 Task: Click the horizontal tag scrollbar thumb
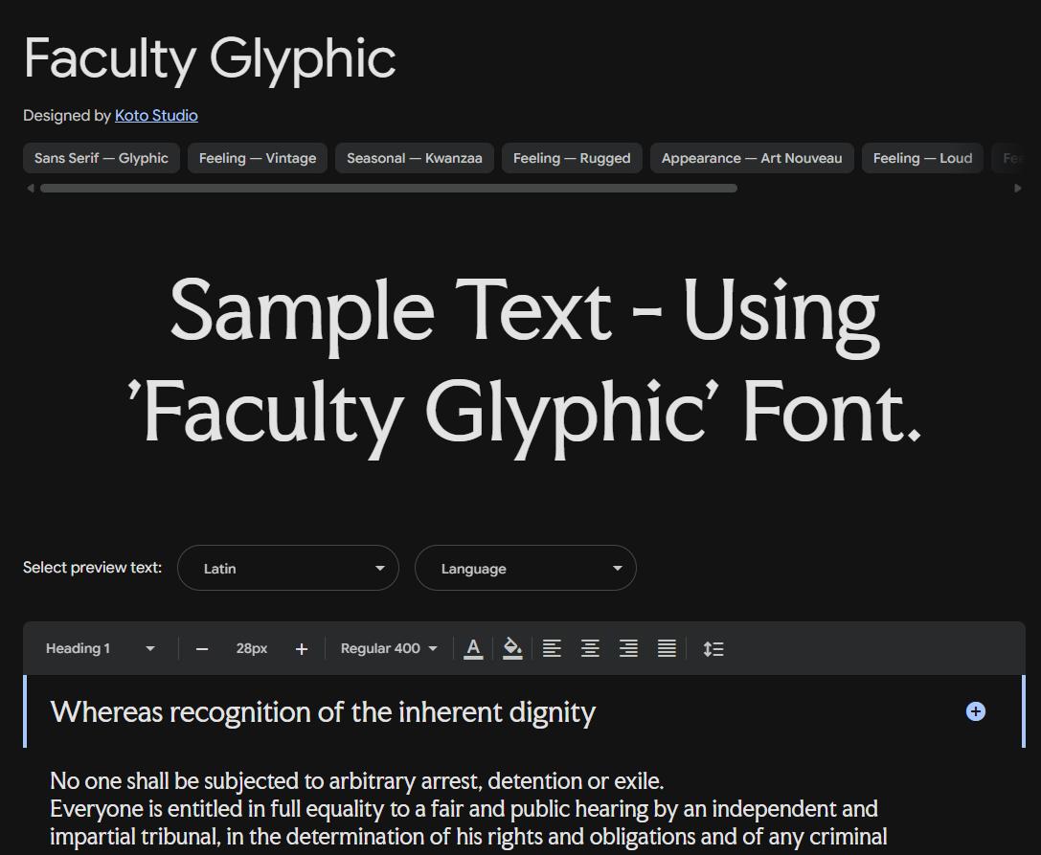click(x=389, y=189)
